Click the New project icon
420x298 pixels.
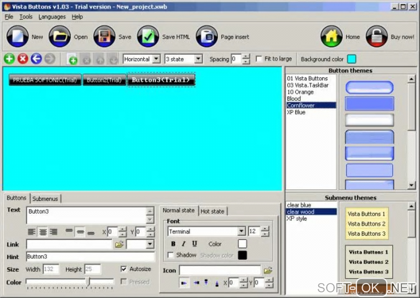(17, 36)
